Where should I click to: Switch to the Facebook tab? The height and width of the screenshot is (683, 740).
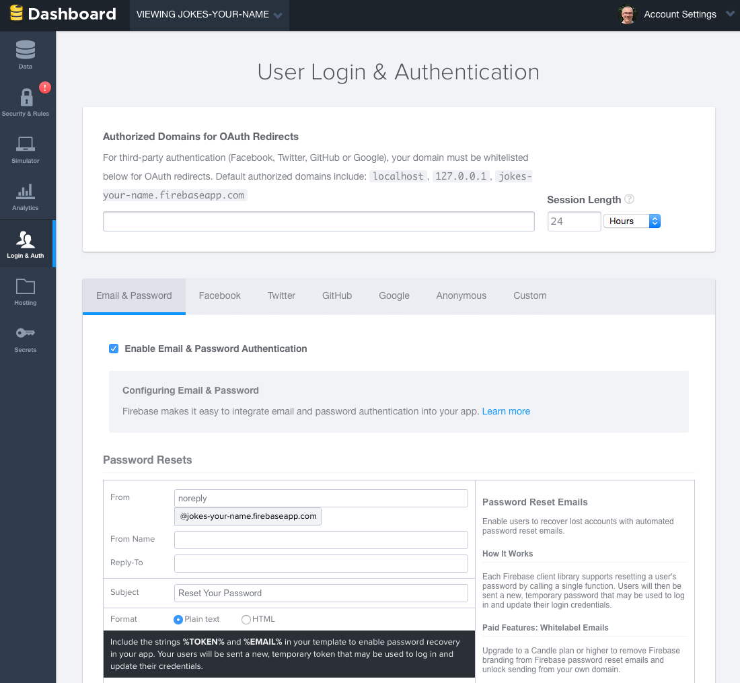pyautogui.click(x=219, y=296)
